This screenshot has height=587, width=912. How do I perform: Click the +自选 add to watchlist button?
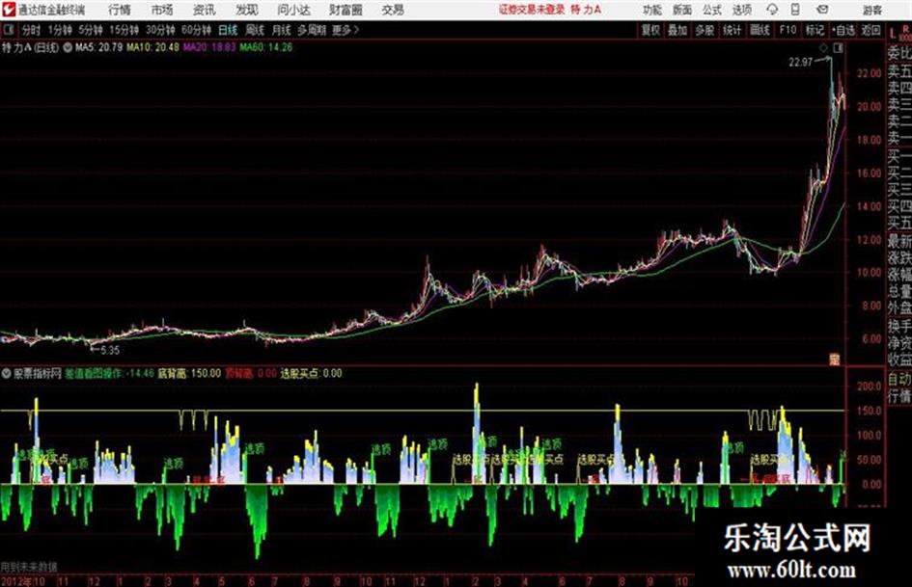[843, 30]
